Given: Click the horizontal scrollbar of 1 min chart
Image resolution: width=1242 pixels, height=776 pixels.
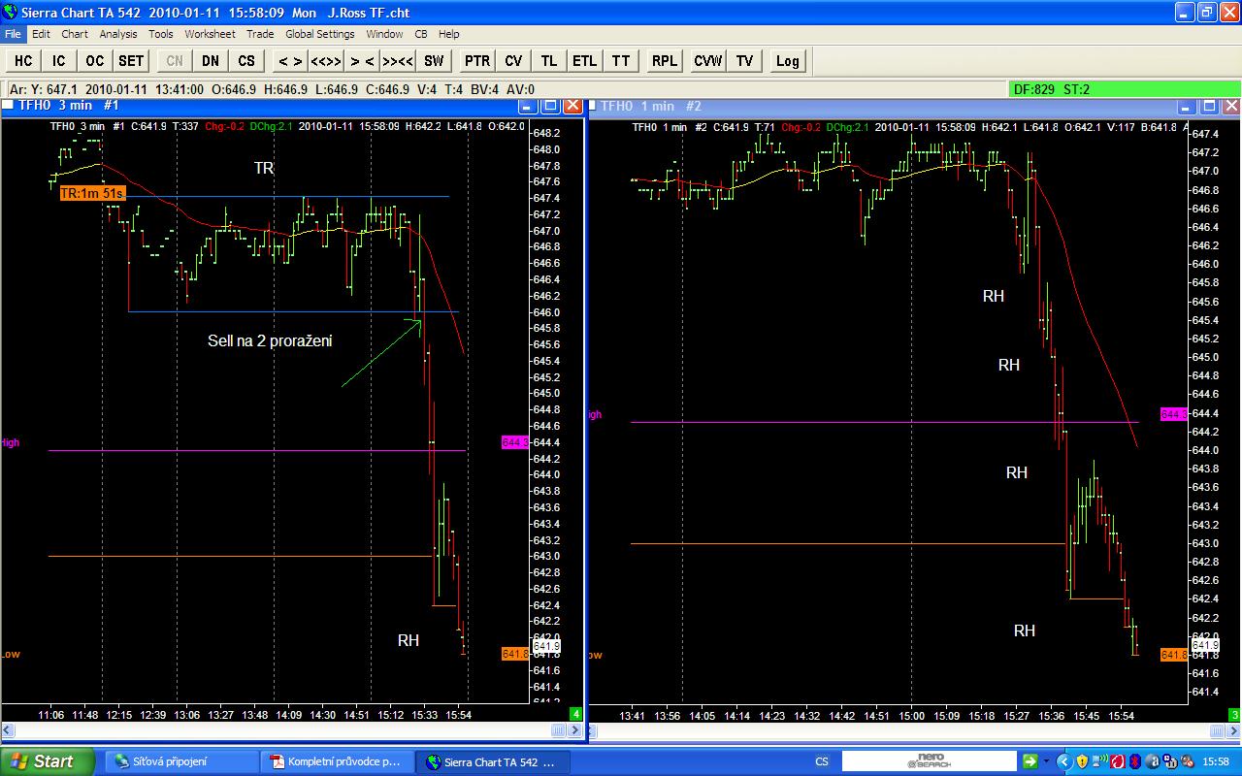Looking at the screenshot, I should (908, 730).
